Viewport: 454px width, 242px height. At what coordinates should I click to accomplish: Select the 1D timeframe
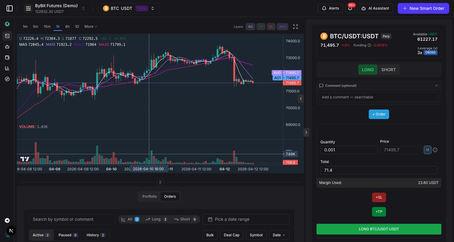pos(77,27)
